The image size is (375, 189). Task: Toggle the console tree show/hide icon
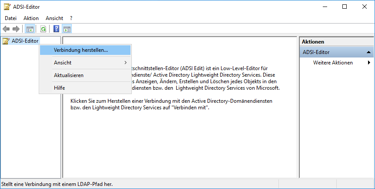[30, 29]
